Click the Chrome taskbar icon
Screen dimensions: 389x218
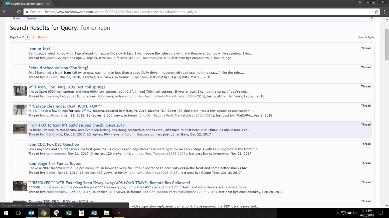click(x=43, y=213)
